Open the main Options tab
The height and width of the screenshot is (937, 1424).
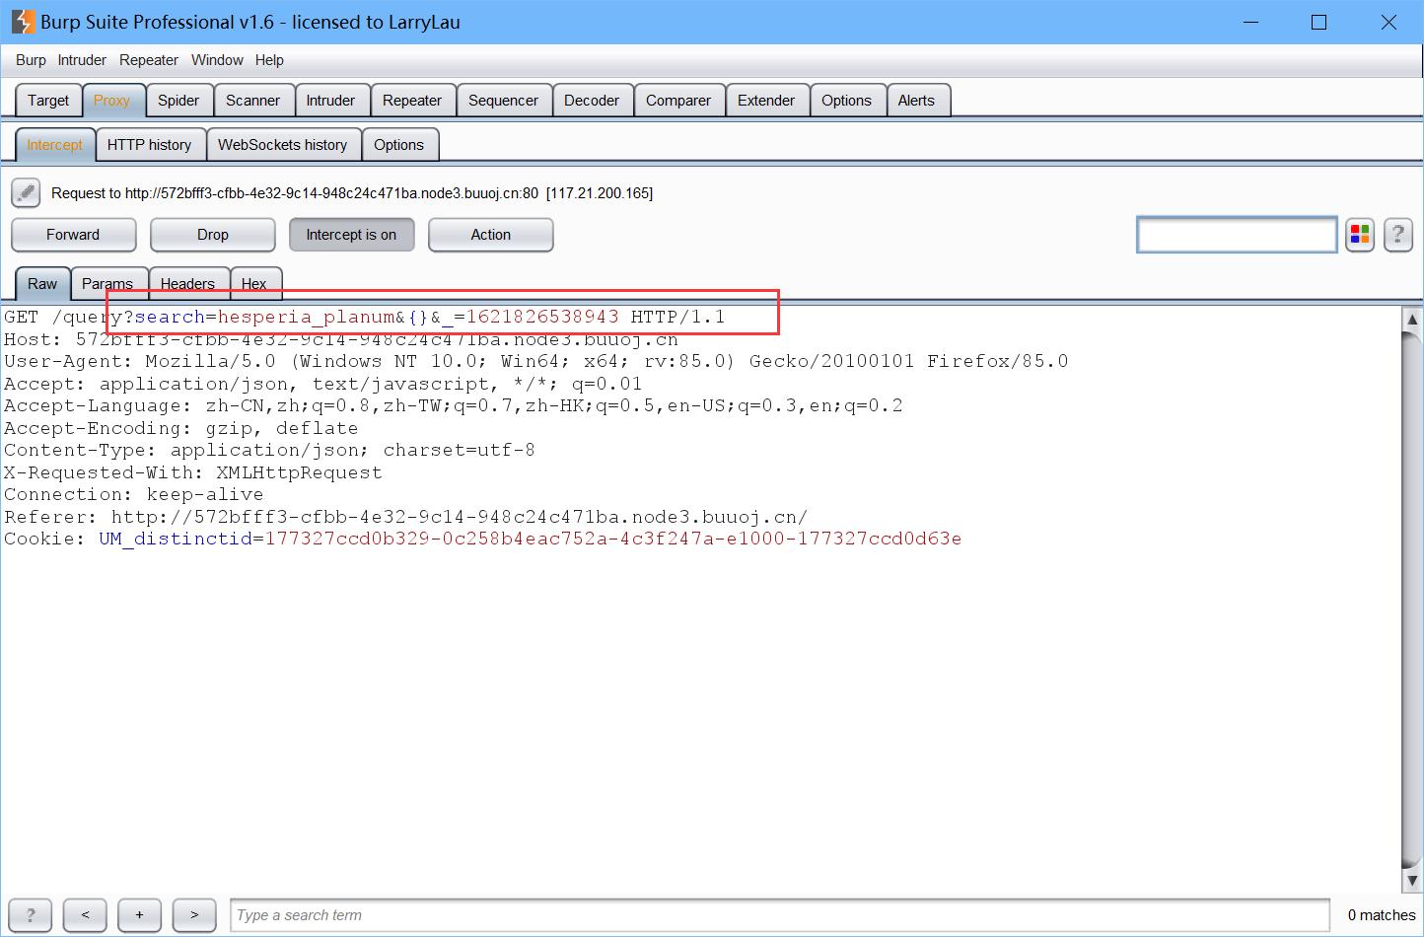[x=846, y=101]
